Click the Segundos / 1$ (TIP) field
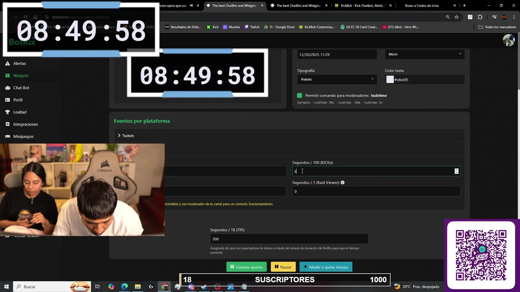 click(289, 239)
